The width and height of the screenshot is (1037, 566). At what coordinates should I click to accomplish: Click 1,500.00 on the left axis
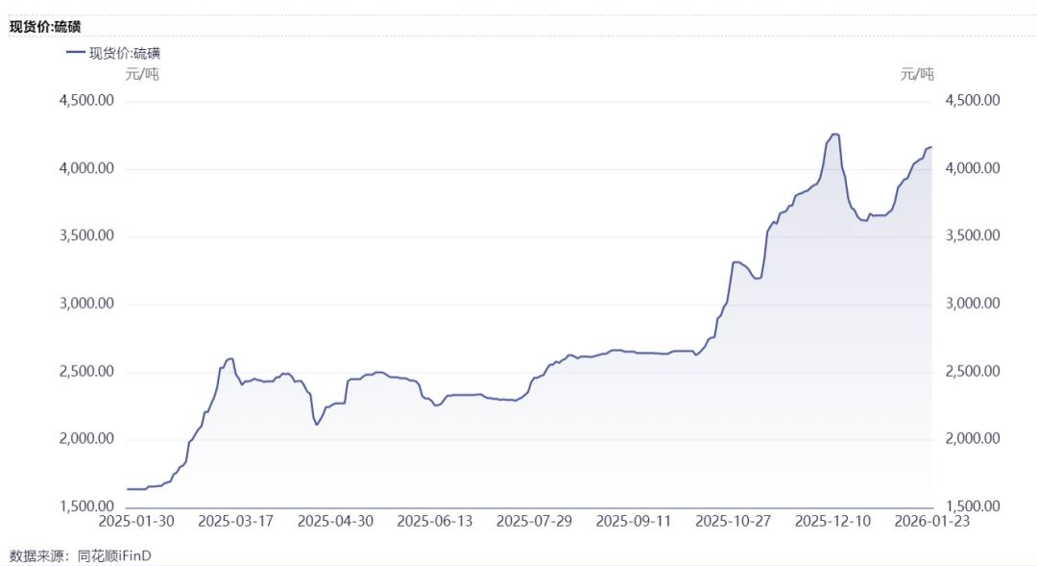pyautogui.click(x=86, y=506)
